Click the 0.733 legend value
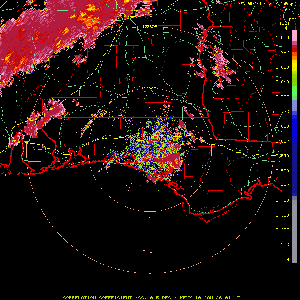Viewport: 300px width, 300px height. click(282, 112)
